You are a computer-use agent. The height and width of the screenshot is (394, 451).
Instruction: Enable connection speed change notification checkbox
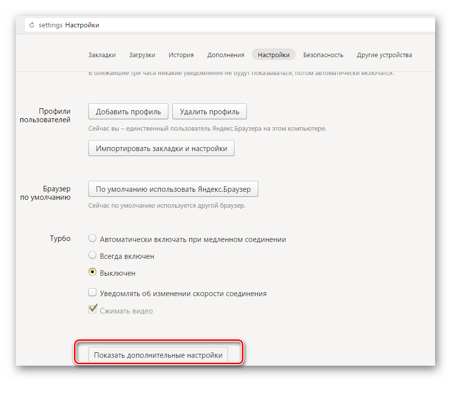click(92, 293)
